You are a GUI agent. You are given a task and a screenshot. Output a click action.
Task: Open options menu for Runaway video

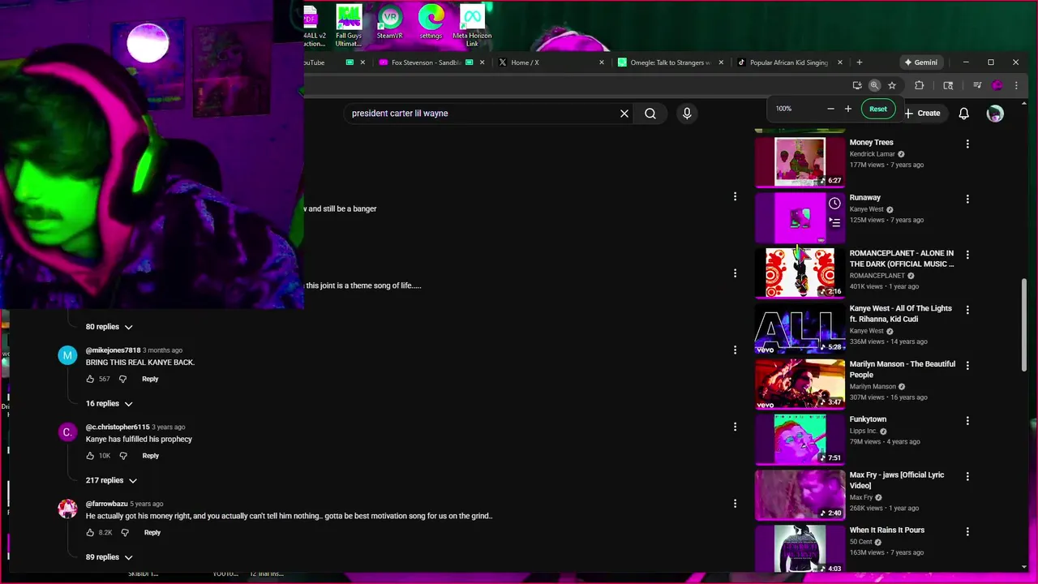(x=967, y=199)
